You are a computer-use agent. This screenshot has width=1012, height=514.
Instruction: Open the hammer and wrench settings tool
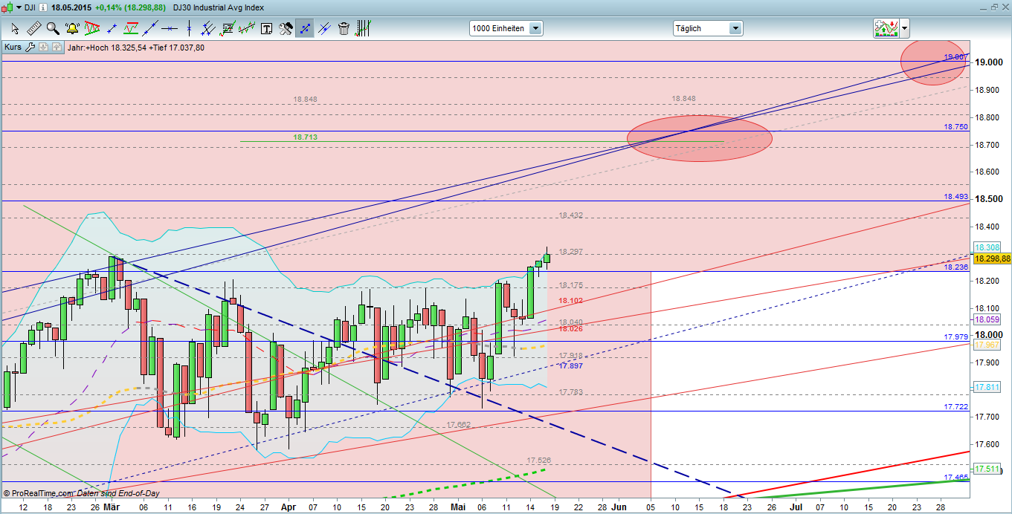(x=286, y=28)
